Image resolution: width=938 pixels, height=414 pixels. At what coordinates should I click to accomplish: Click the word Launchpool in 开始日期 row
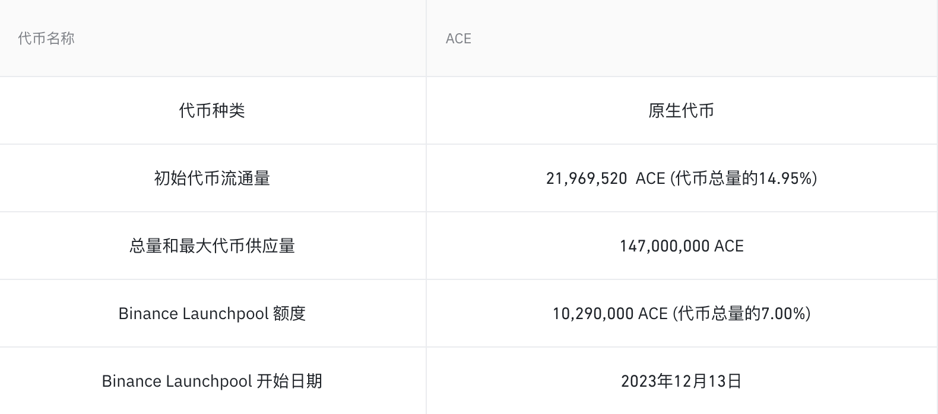[x=209, y=381]
